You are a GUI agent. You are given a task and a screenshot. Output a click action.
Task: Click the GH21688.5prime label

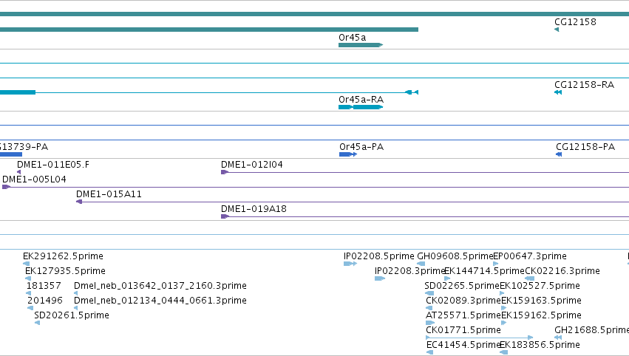592,330
